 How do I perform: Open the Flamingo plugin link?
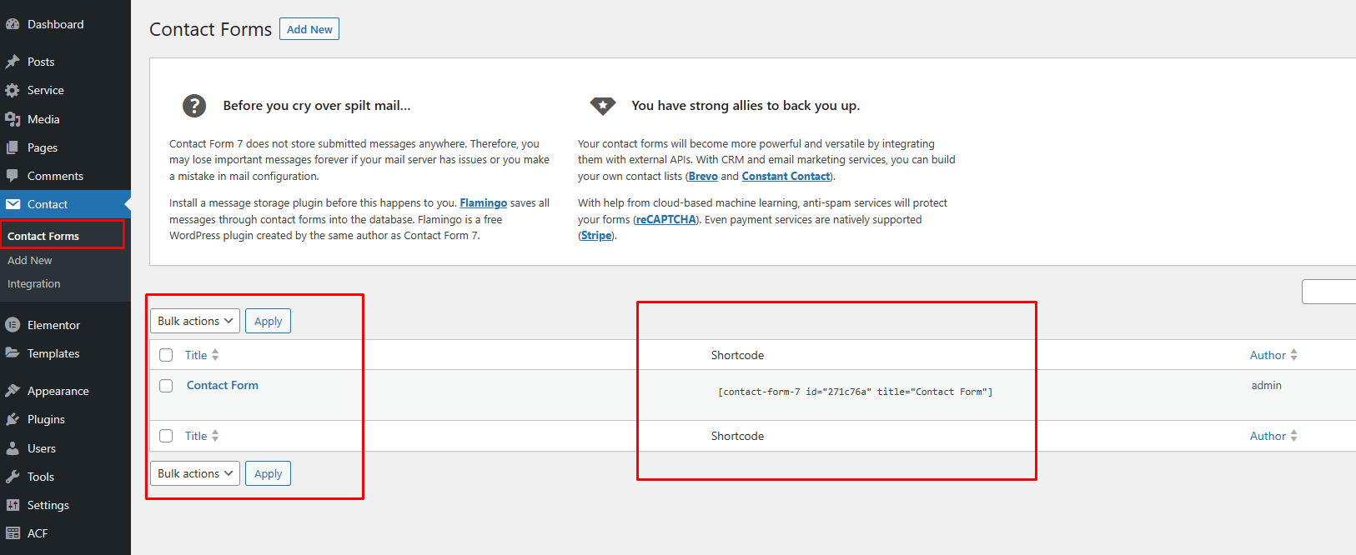pyautogui.click(x=483, y=203)
